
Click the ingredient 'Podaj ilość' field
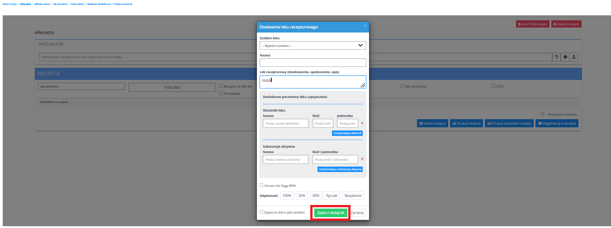[x=323, y=123]
